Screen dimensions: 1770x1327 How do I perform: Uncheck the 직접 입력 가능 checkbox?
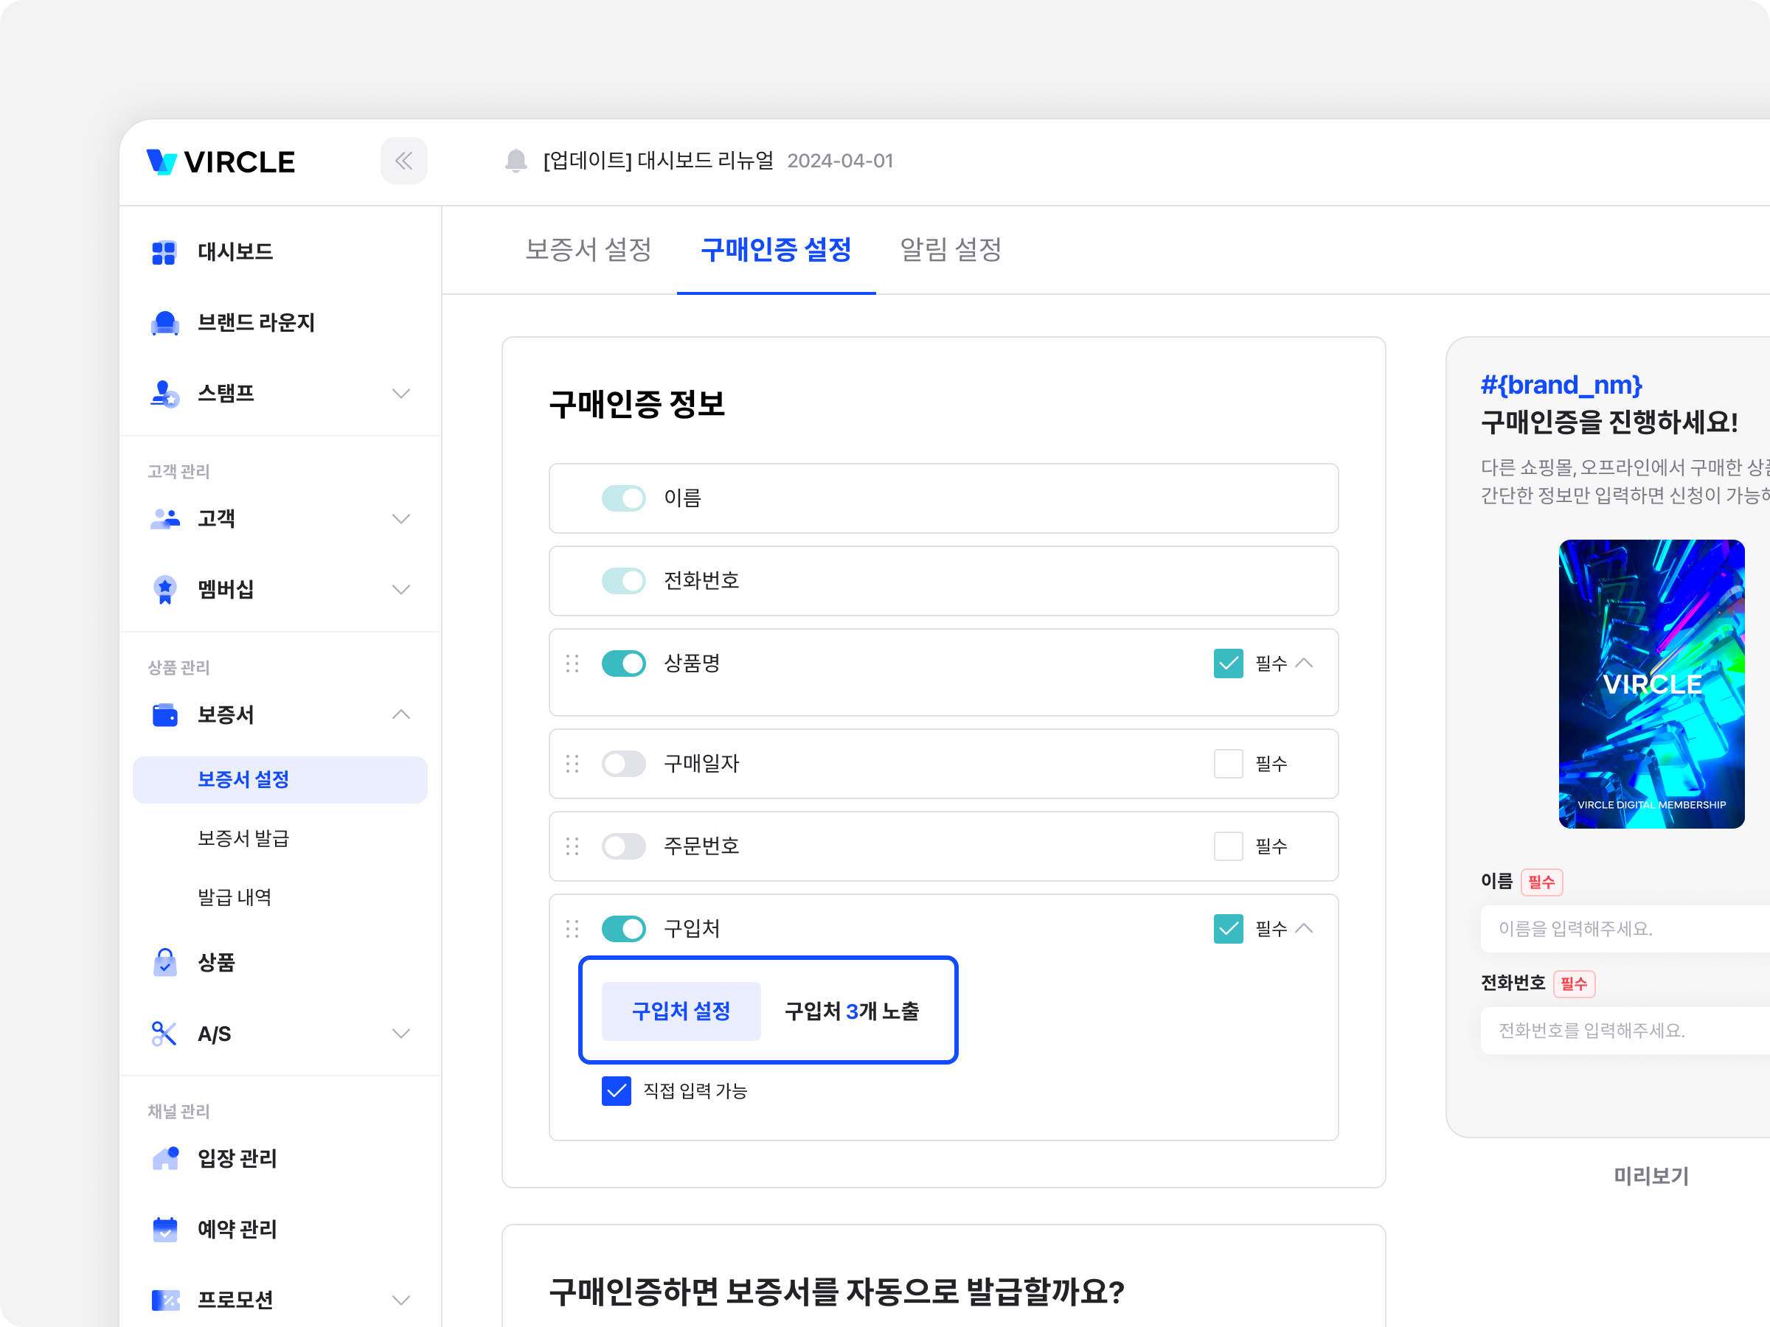616,1091
